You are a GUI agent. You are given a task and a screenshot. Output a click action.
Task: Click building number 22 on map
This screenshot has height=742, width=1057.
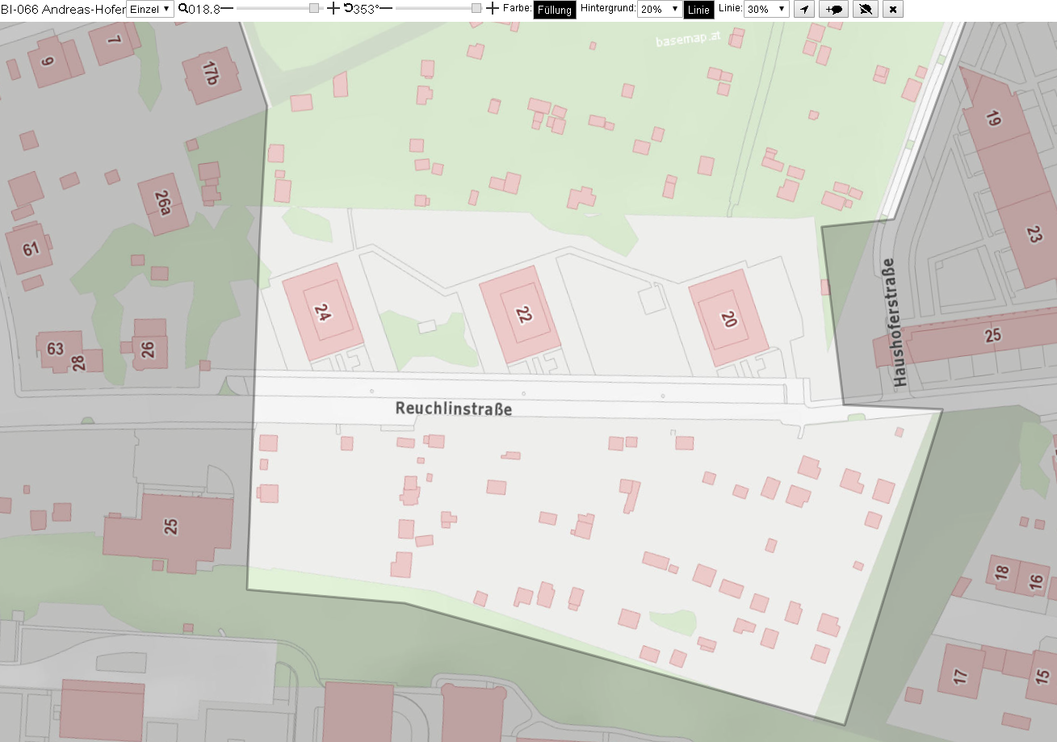point(522,316)
